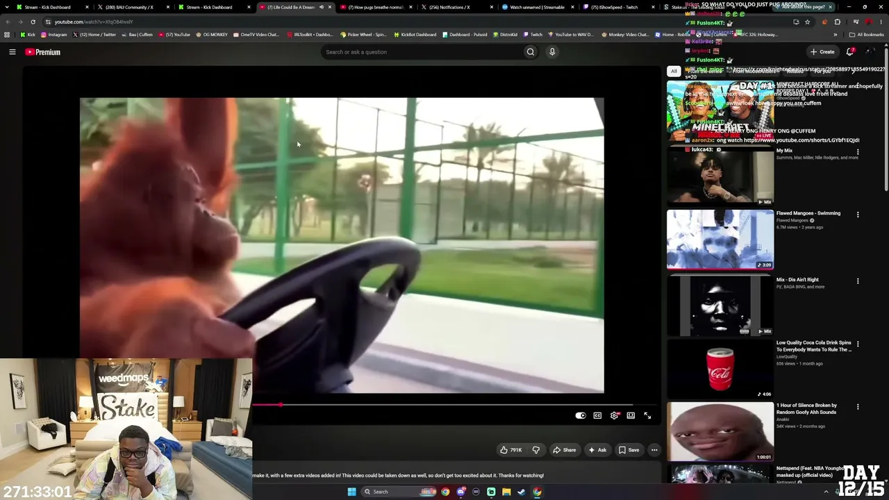Open Steam from the taskbar

522,492
